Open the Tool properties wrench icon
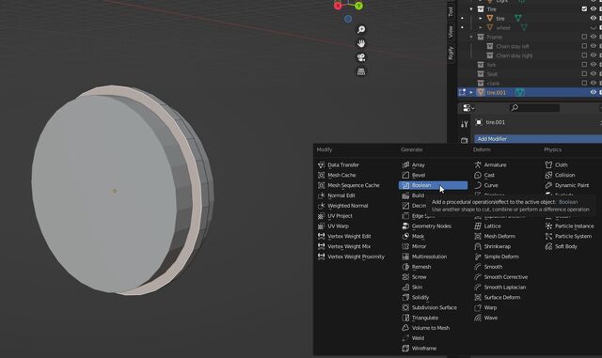The height and width of the screenshot is (358, 602). (x=464, y=124)
